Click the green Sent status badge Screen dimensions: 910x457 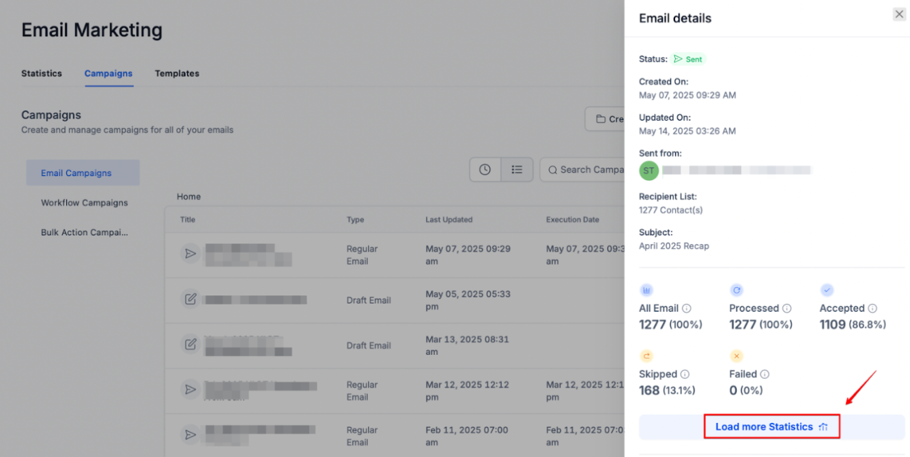(x=688, y=59)
